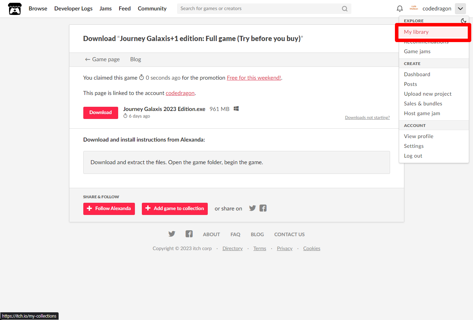Viewport: 473px width, 320px height.
Task: Open Browse in top navigation
Action: click(38, 9)
